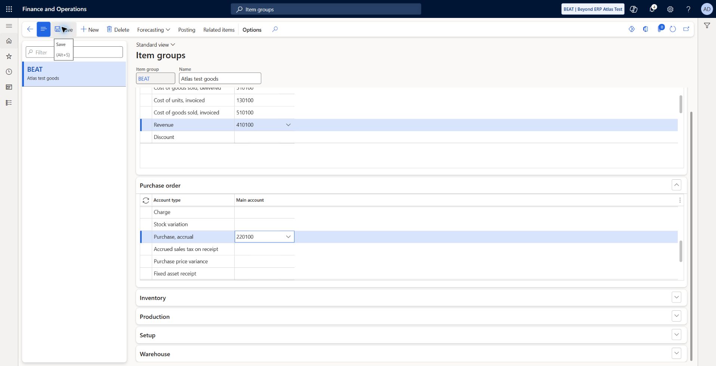Open the app launcher waffle icon

click(9, 9)
